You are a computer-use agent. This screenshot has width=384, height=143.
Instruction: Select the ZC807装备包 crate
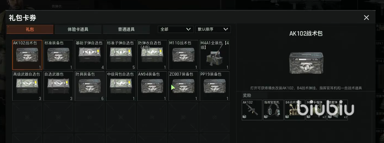(183, 86)
